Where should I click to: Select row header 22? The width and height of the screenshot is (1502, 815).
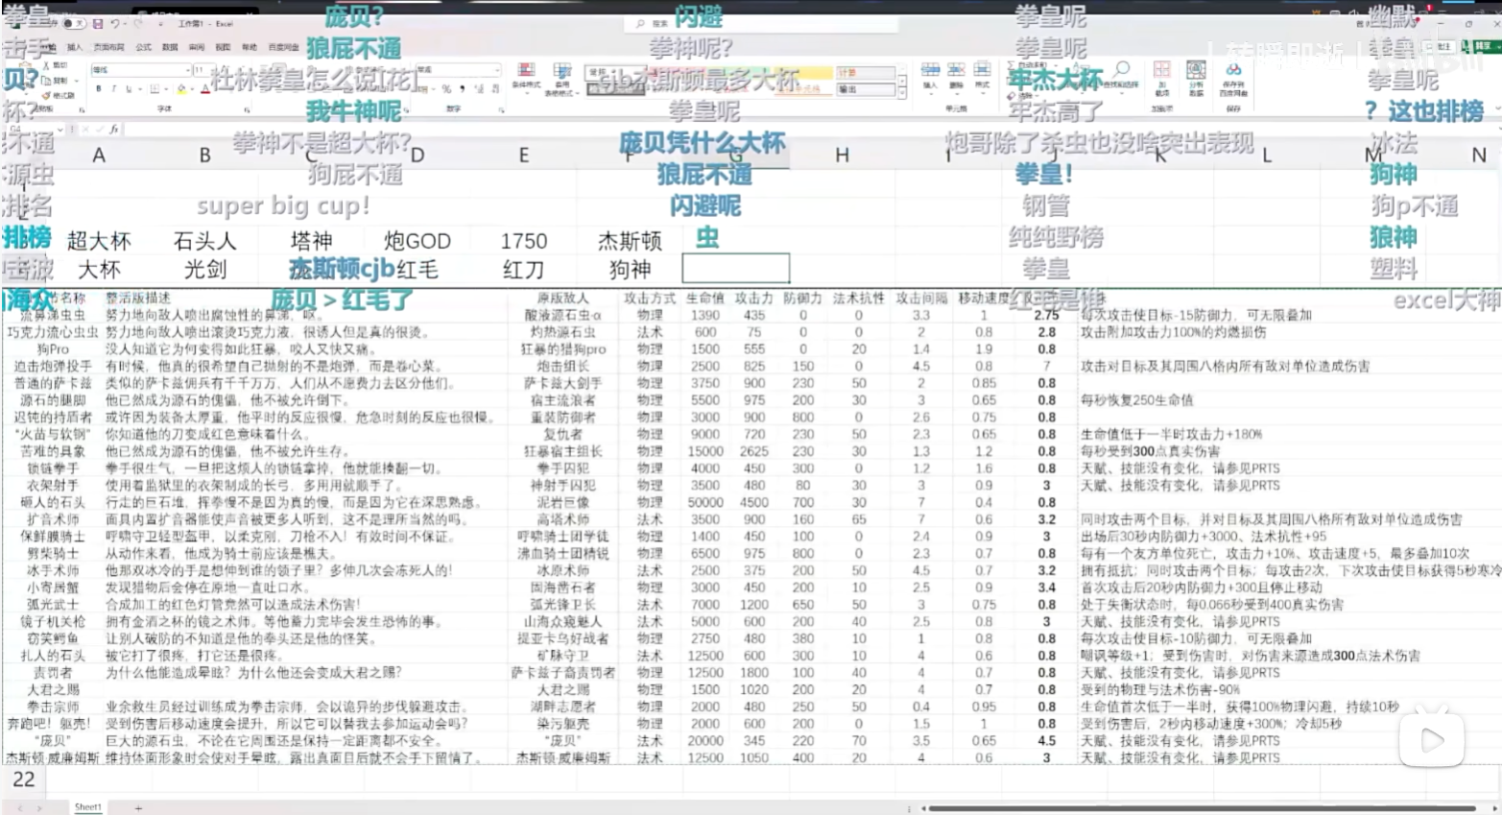coord(23,779)
